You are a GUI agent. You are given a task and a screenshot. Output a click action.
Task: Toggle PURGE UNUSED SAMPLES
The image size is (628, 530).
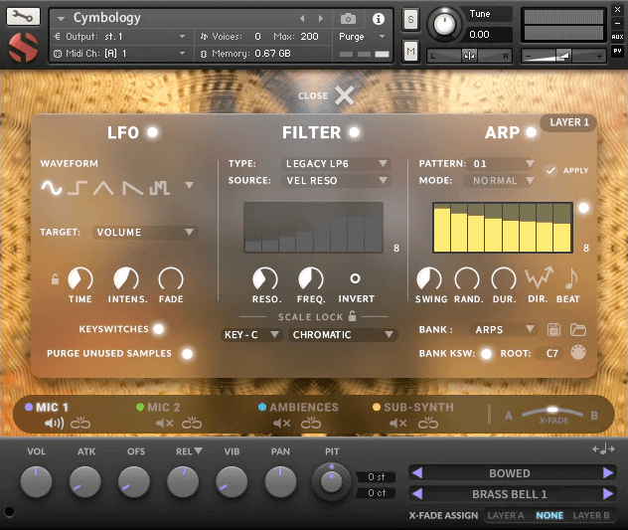point(187,353)
